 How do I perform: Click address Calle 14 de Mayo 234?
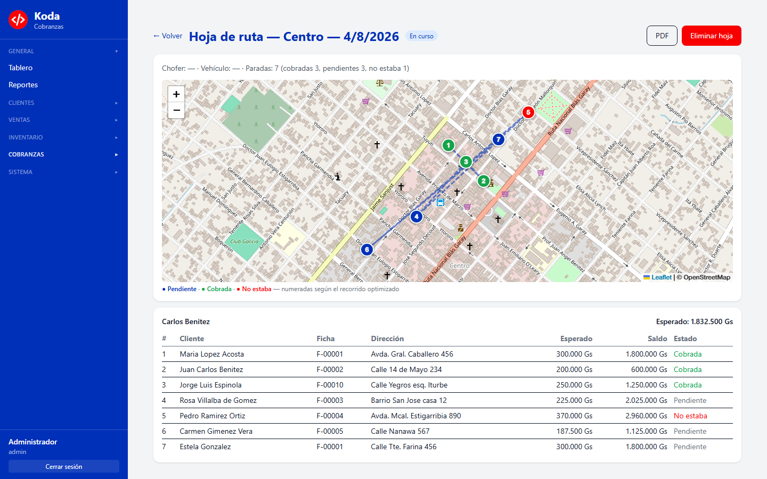click(x=406, y=369)
